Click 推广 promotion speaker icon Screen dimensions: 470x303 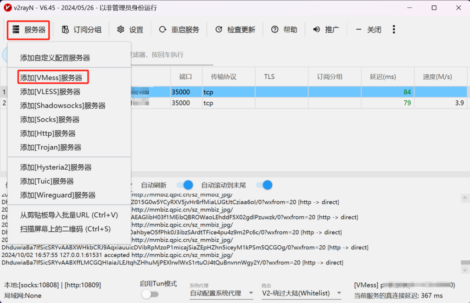coord(317,30)
